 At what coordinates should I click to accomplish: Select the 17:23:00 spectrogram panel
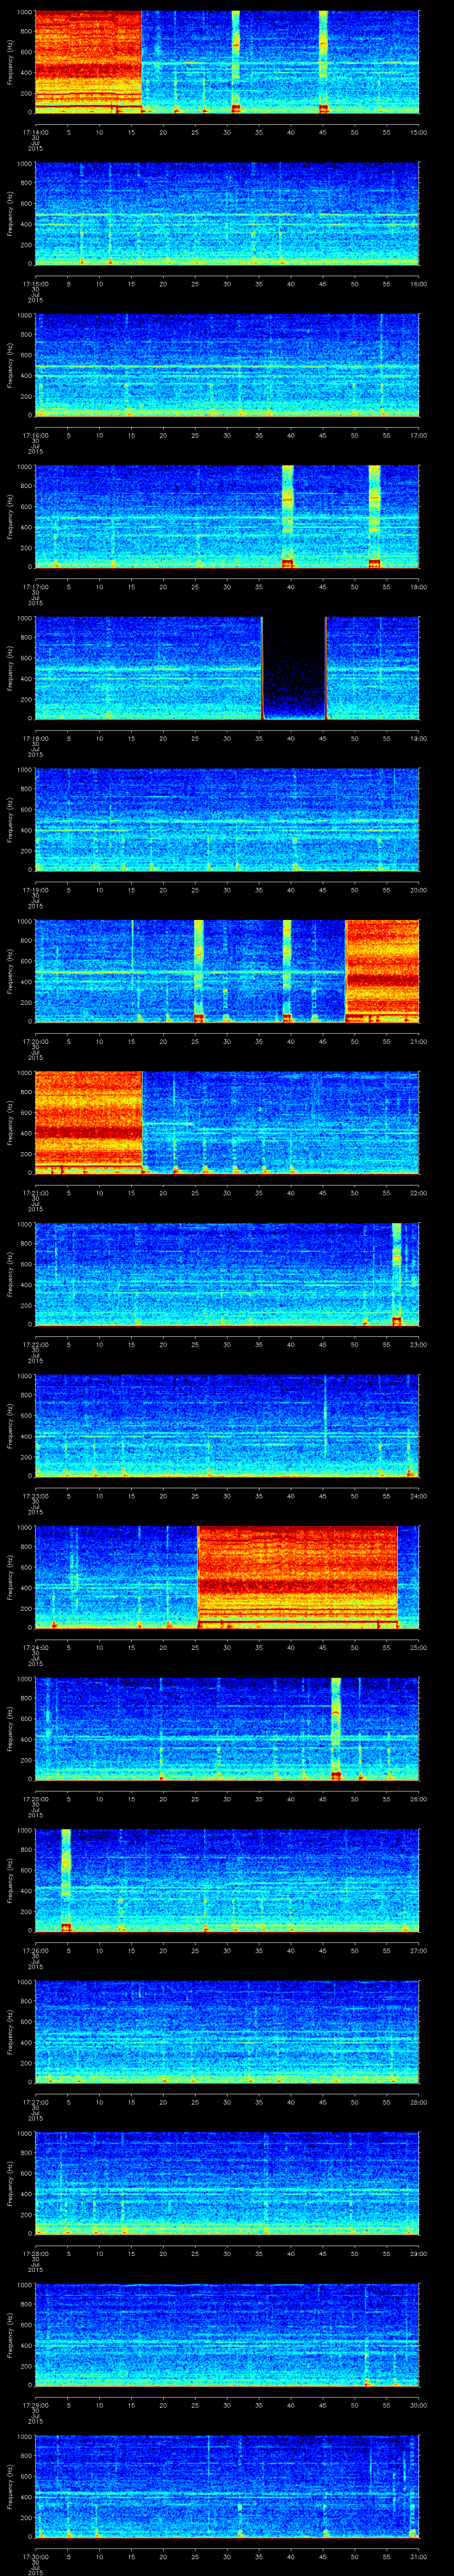point(227,1425)
